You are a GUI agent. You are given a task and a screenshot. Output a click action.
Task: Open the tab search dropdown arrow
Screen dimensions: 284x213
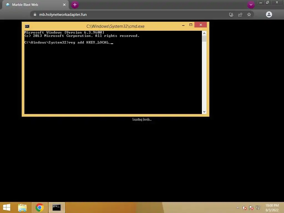pyautogui.click(x=251, y=5)
